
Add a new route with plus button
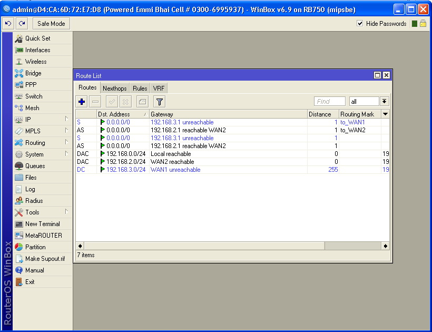[82, 102]
